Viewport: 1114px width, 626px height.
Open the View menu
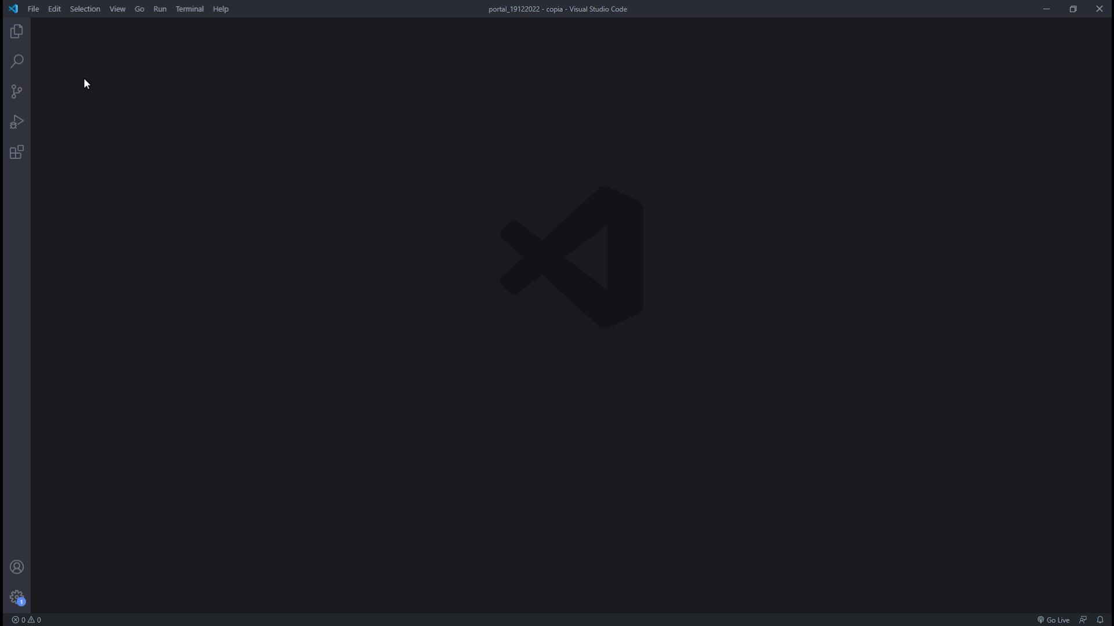coord(117,9)
